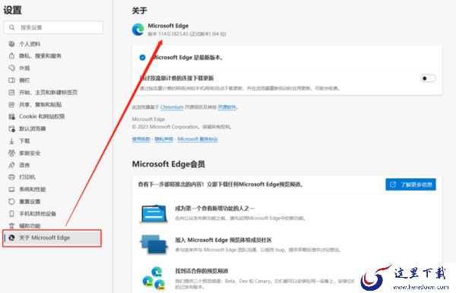Open 系统和性能 system icon

11,189
